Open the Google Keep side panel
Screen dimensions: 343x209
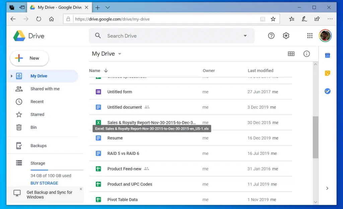327,73
